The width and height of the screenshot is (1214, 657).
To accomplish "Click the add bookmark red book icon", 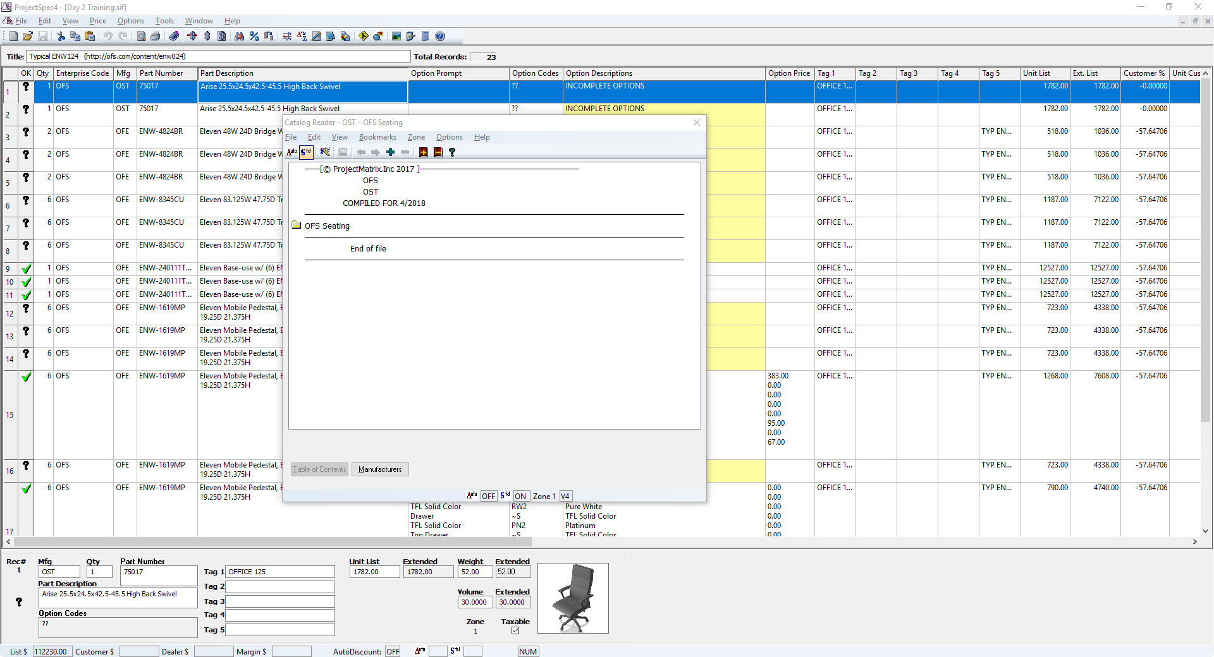I will point(424,152).
